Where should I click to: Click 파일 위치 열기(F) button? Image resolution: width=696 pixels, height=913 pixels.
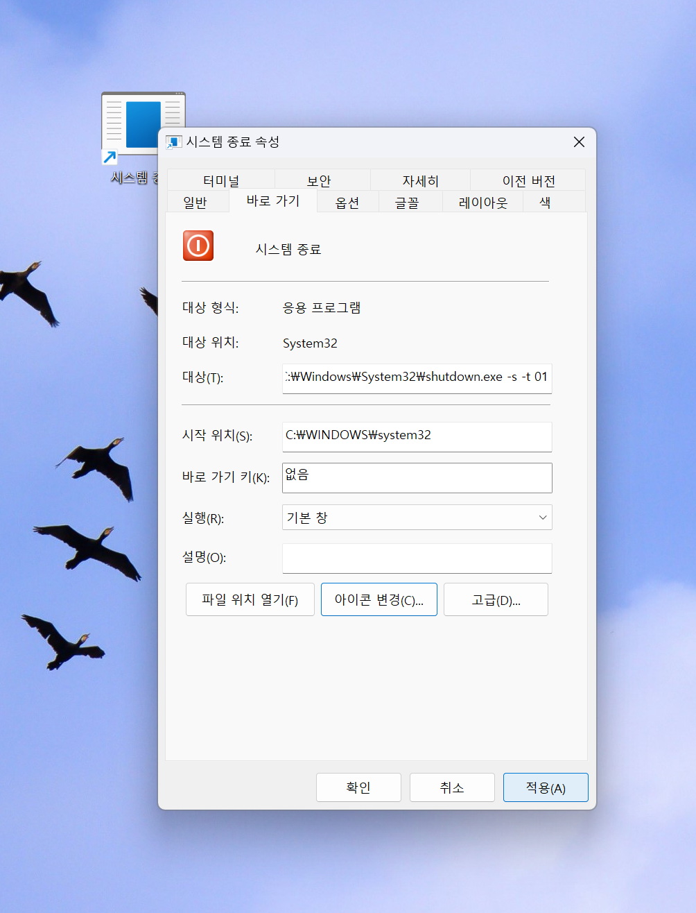[x=250, y=599]
